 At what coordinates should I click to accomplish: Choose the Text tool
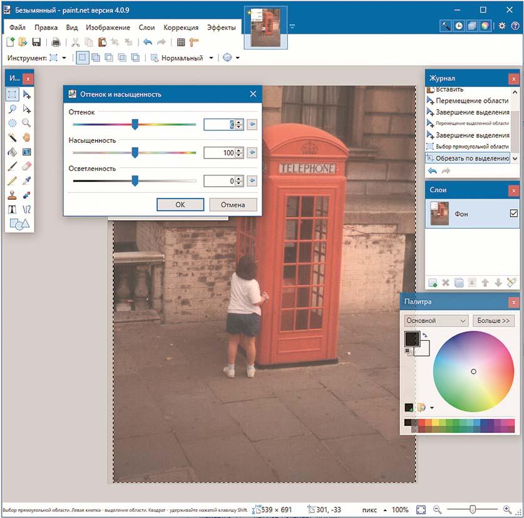click(x=12, y=209)
